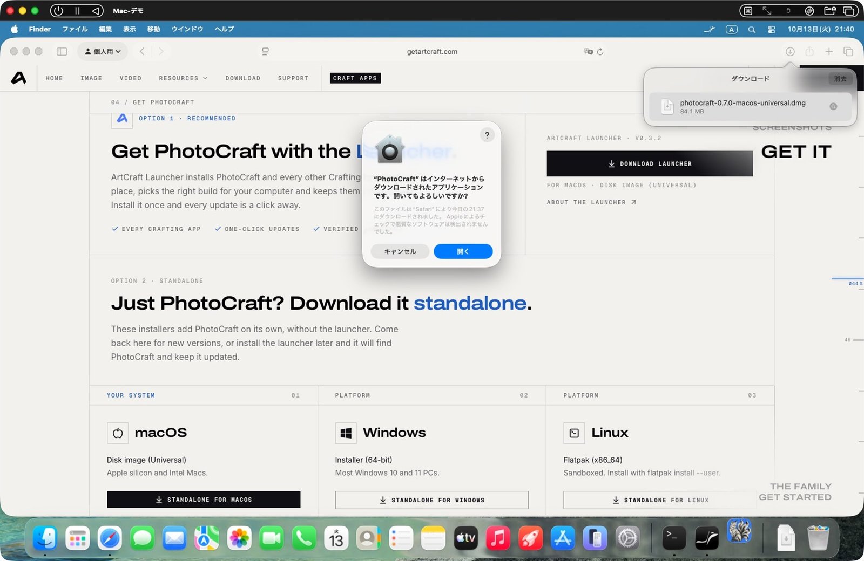This screenshot has width=864, height=561.
Task: Open App Store from the Dock
Action: (x=563, y=538)
